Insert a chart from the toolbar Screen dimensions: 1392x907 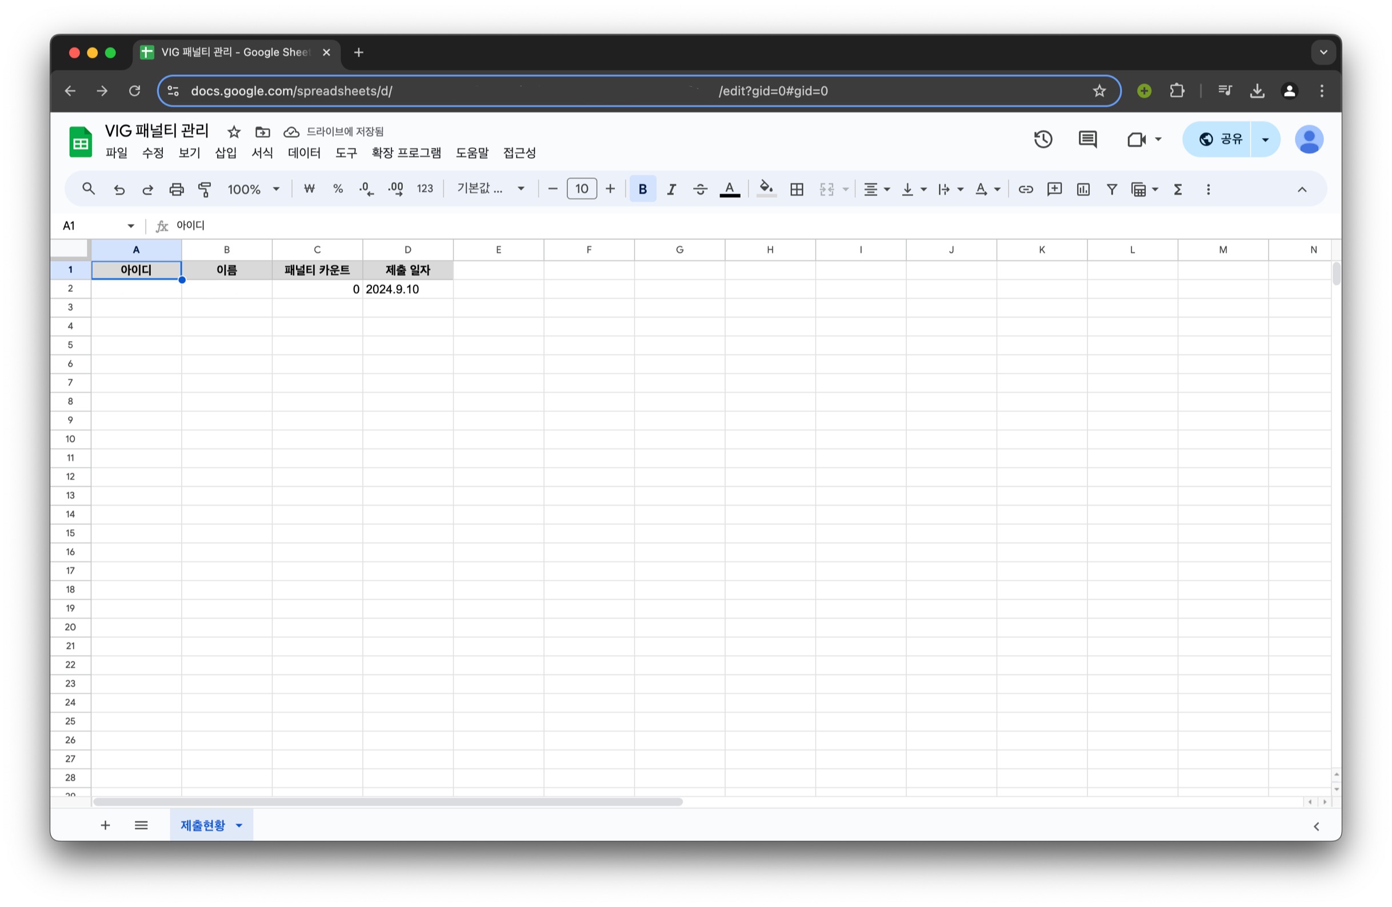coord(1083,190)
